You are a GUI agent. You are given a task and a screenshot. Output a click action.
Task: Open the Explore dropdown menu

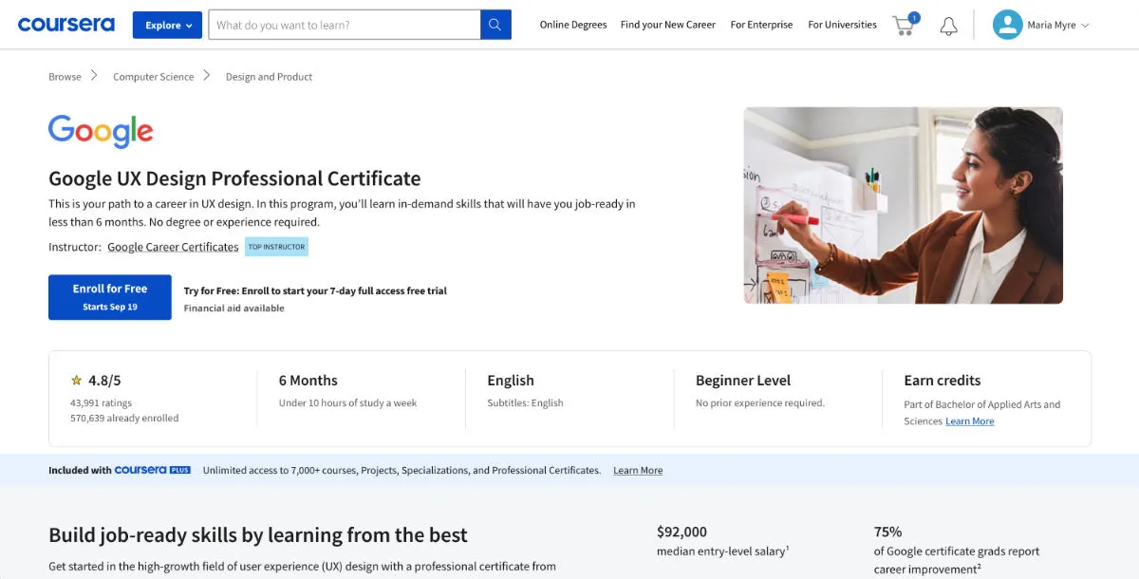pos(167,25)
